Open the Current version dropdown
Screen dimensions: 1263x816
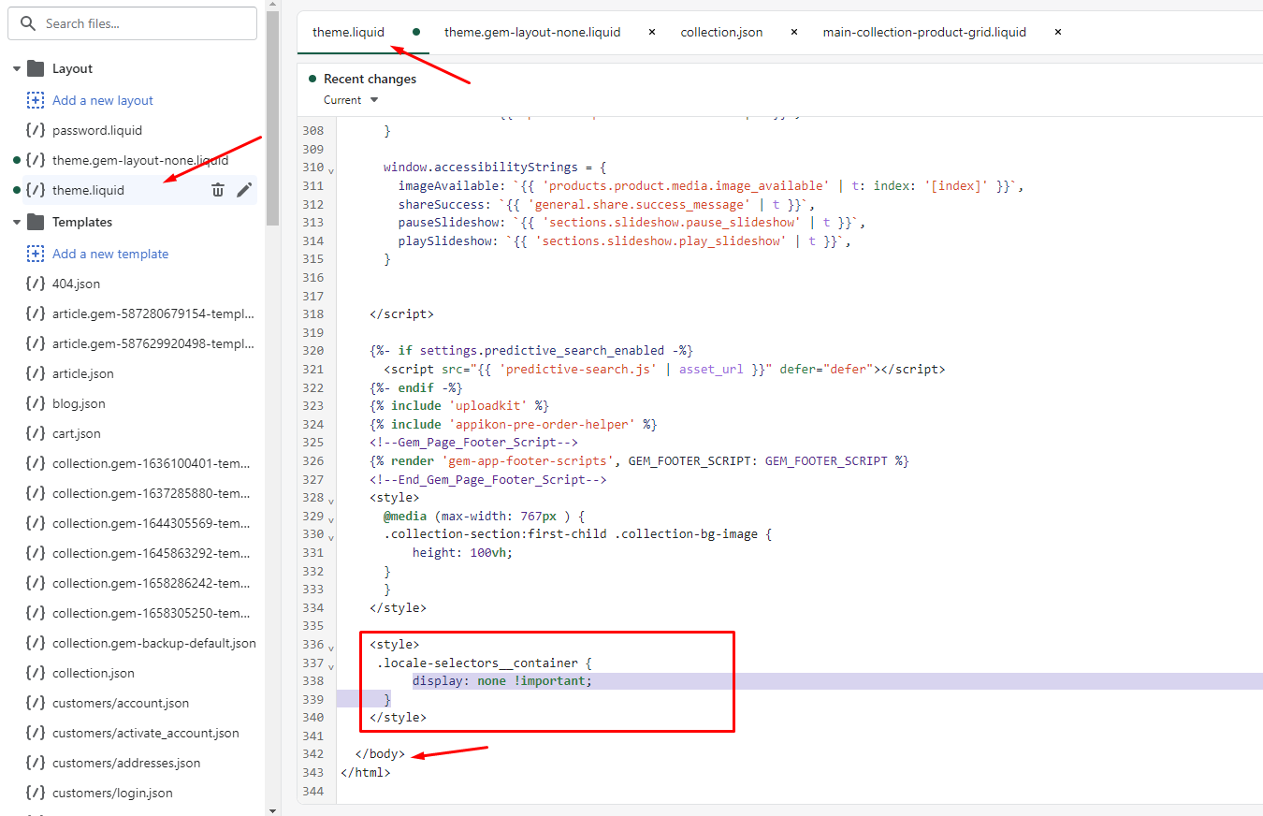point(352,100)
